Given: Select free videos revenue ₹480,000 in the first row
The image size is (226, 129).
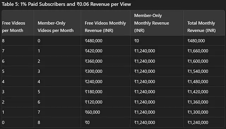Looking at the screenshot, I should point(94,41).
